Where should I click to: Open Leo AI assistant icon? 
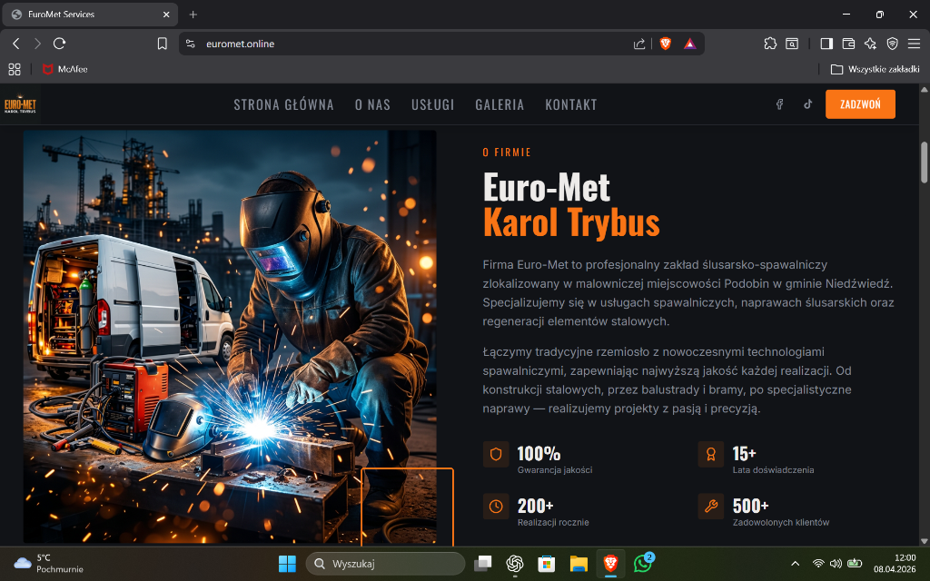click(x=870, y=44)
